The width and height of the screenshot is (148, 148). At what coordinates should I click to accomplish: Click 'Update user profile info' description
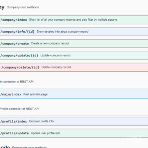pos(46,133)
